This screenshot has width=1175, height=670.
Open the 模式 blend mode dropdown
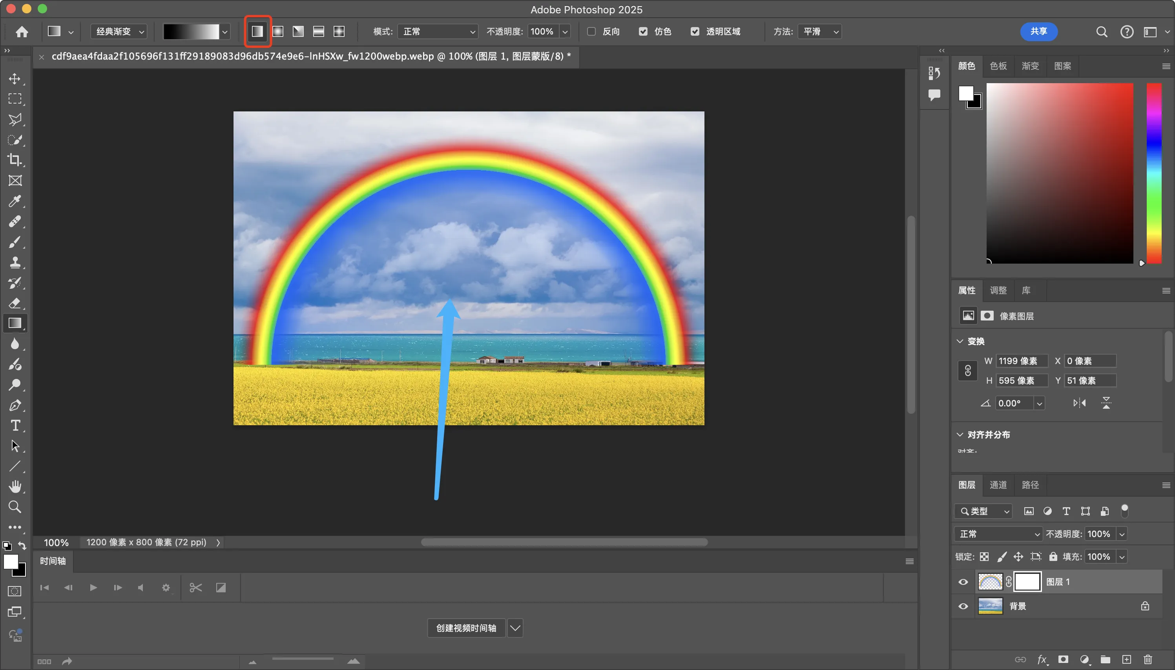(x=438, y=31)
